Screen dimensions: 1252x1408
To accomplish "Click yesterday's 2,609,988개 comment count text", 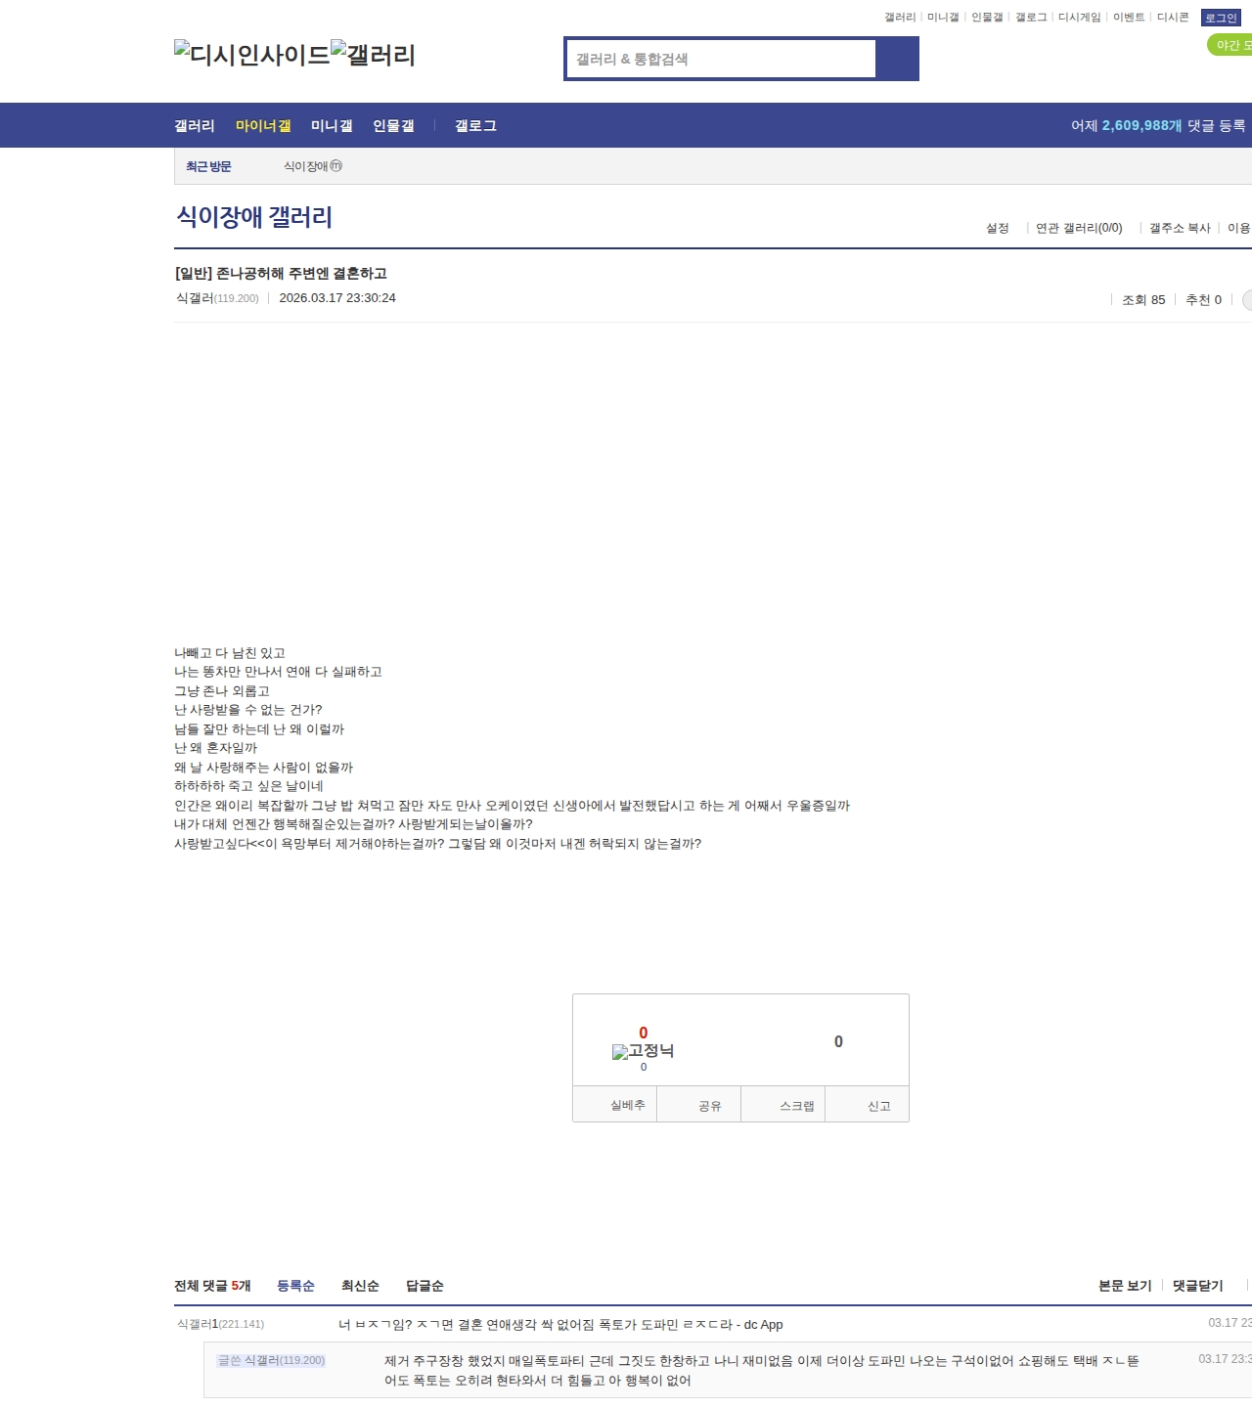I will tap(1141, 126).
